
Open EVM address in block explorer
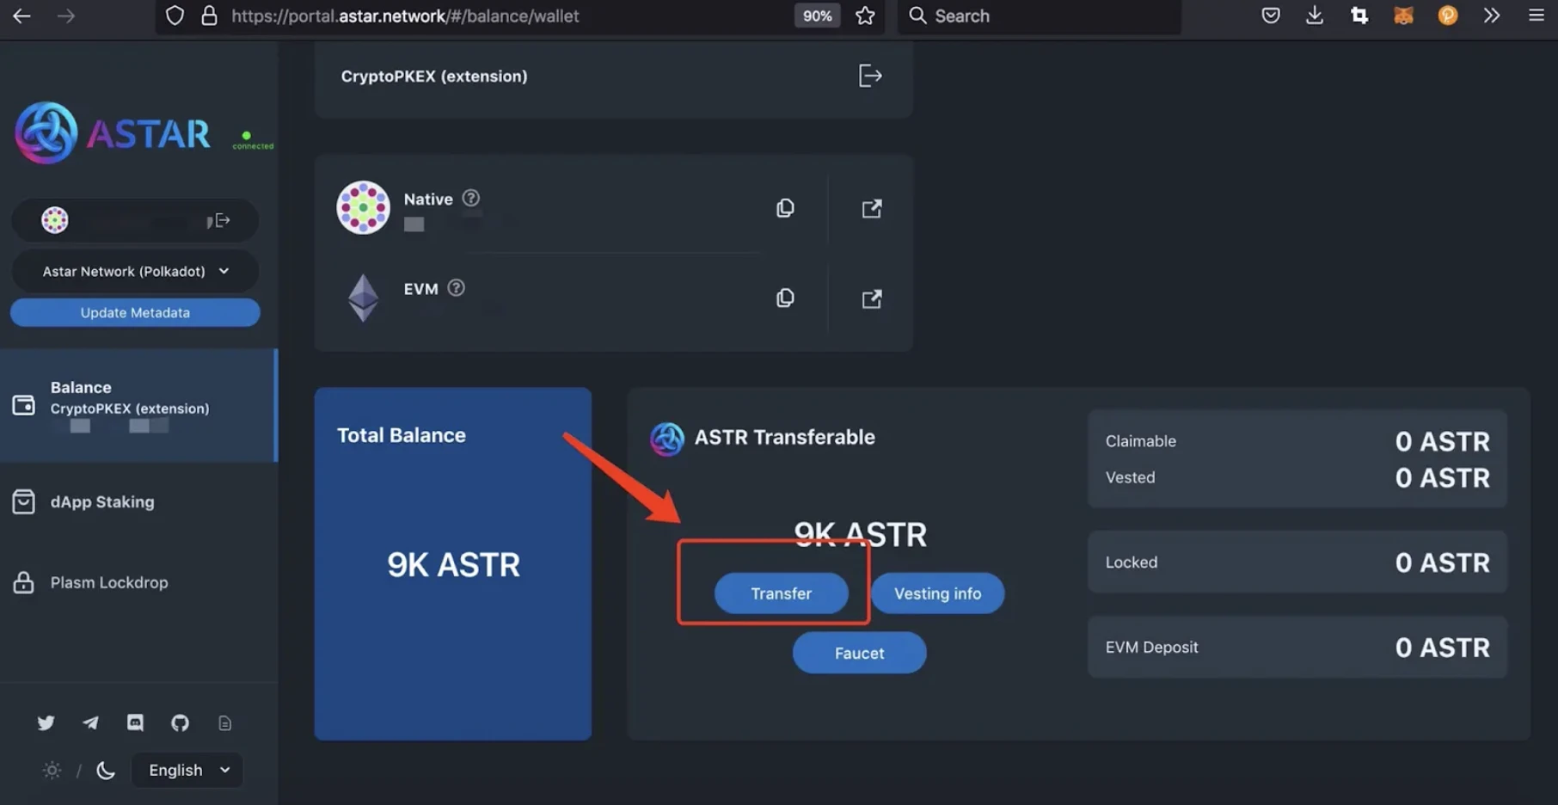point(872,298)
